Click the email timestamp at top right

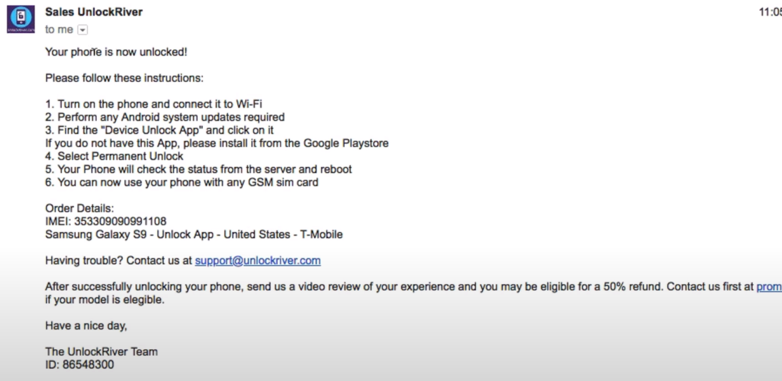770,12
